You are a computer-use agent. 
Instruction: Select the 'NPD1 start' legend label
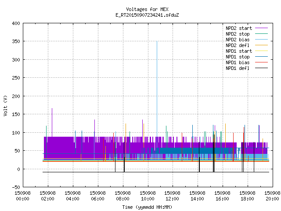[239, 51]
